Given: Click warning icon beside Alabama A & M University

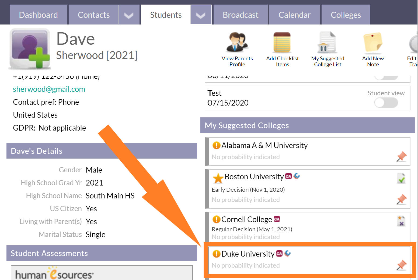Looking at the screenshot, I should click(216, 145).
